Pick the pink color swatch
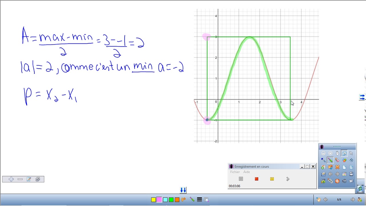 (x=159, y=200)
